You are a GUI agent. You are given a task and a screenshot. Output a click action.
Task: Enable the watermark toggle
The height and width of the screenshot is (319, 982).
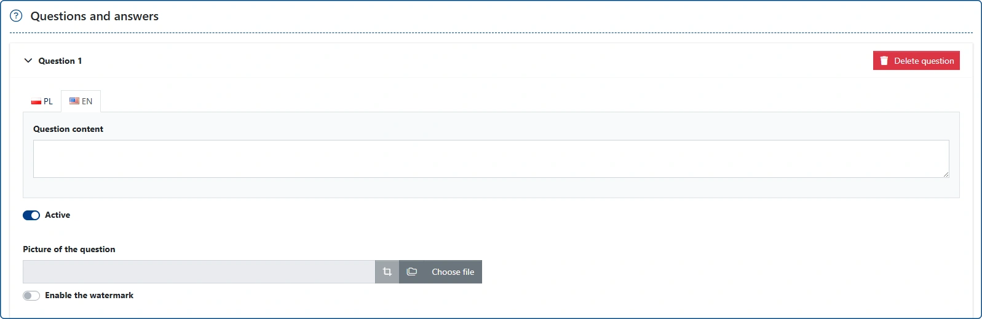31,296
